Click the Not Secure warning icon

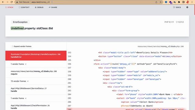point(17,2)
